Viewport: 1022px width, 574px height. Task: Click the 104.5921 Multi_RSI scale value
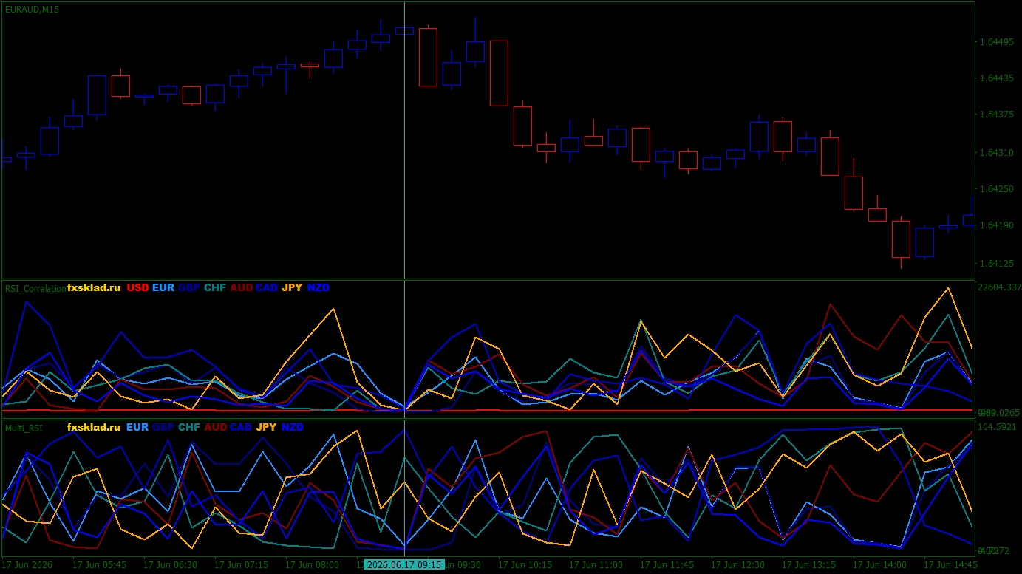click(998, 427)
